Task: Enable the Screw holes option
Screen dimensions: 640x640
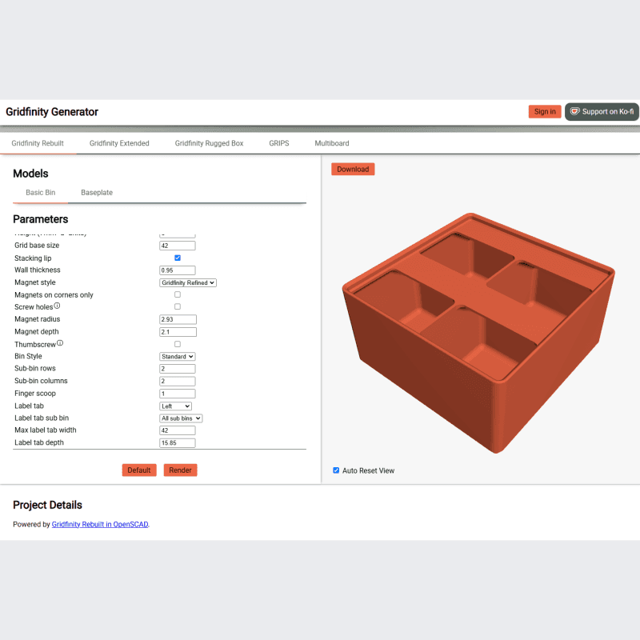Action: (177, 306)
